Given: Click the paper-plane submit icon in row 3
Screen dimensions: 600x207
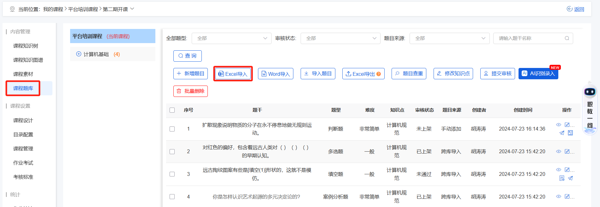Looking at the screenshot, I should [570, 178].
